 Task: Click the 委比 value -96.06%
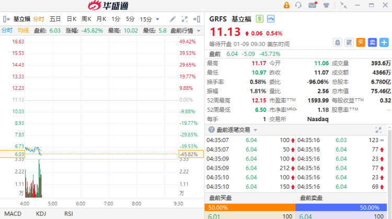point(318,82)
